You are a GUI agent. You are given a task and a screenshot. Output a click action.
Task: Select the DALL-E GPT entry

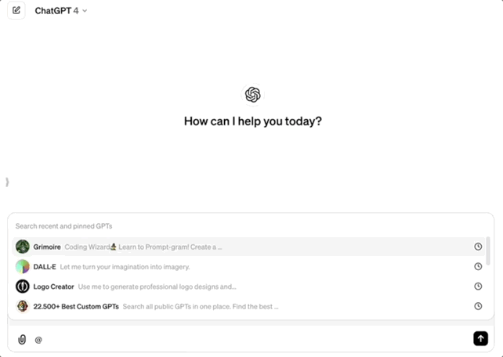46,267
